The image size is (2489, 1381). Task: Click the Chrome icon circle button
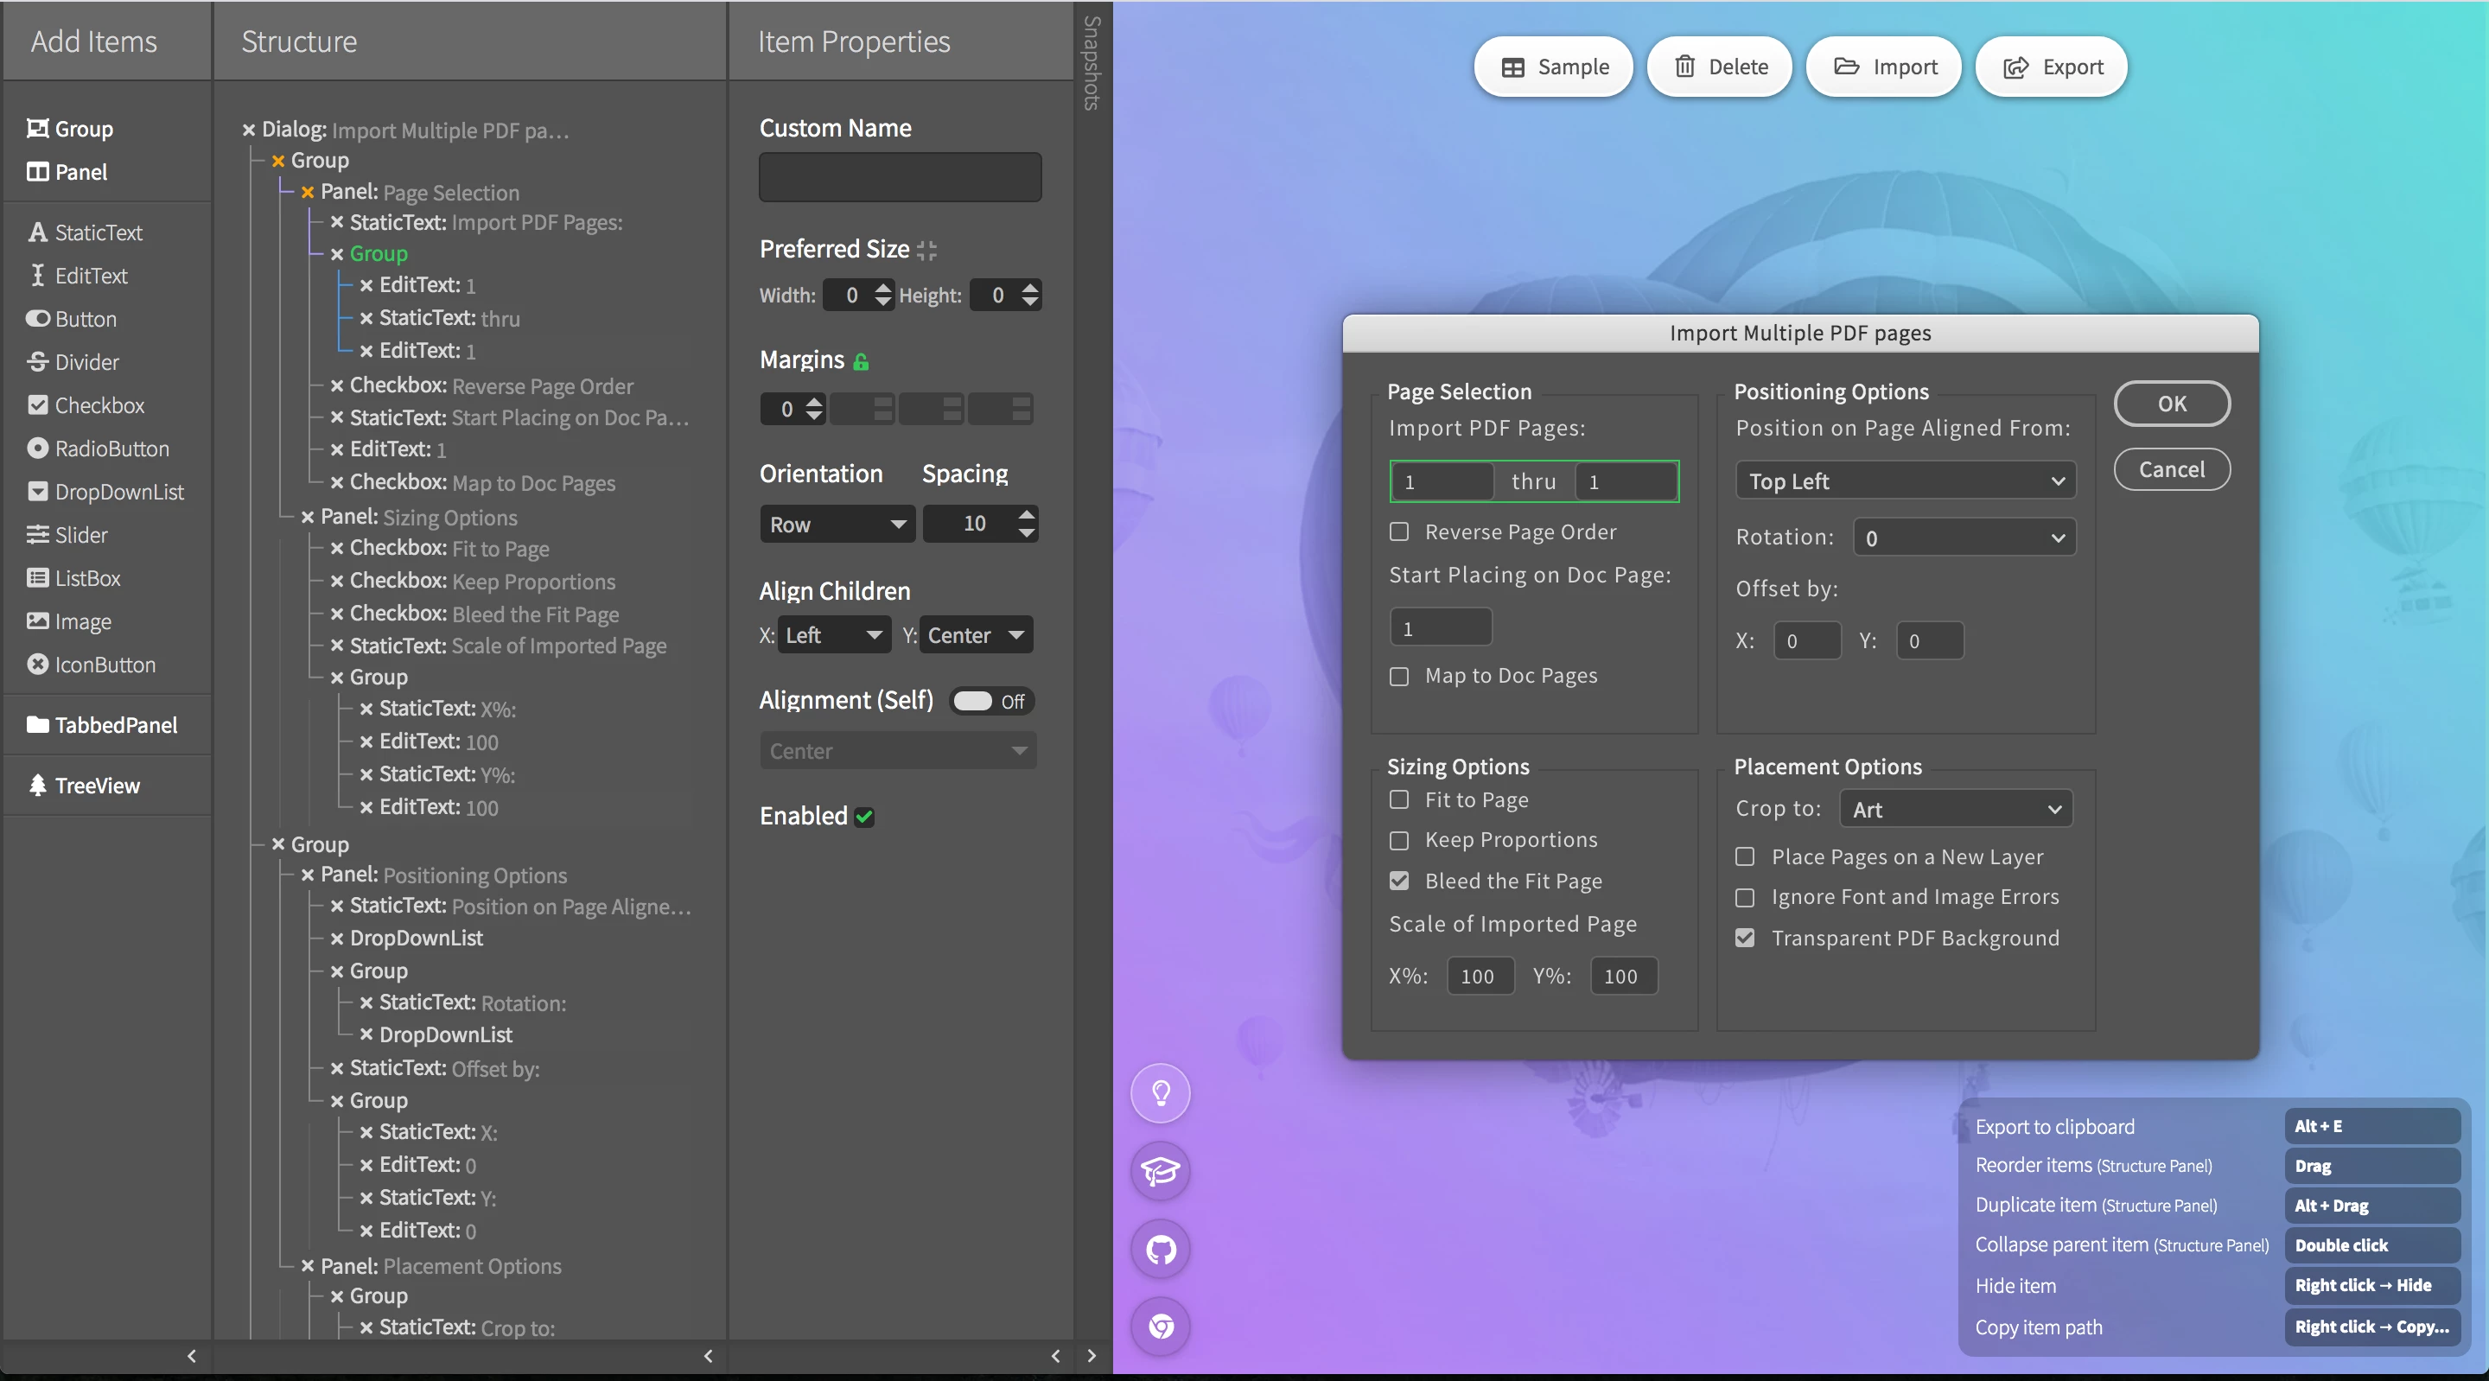1161,1327
